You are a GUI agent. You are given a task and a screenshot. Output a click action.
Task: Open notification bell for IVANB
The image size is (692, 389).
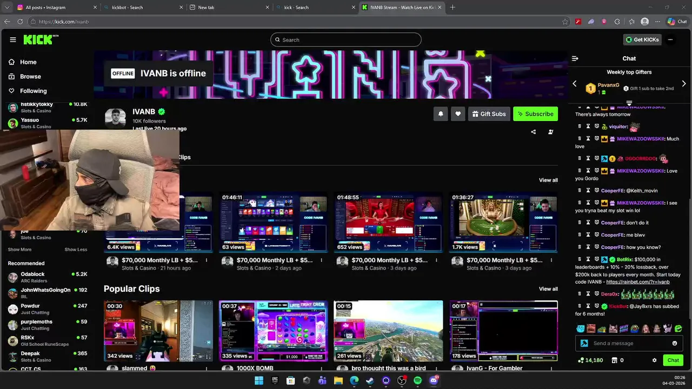click(x=441, y=114)
